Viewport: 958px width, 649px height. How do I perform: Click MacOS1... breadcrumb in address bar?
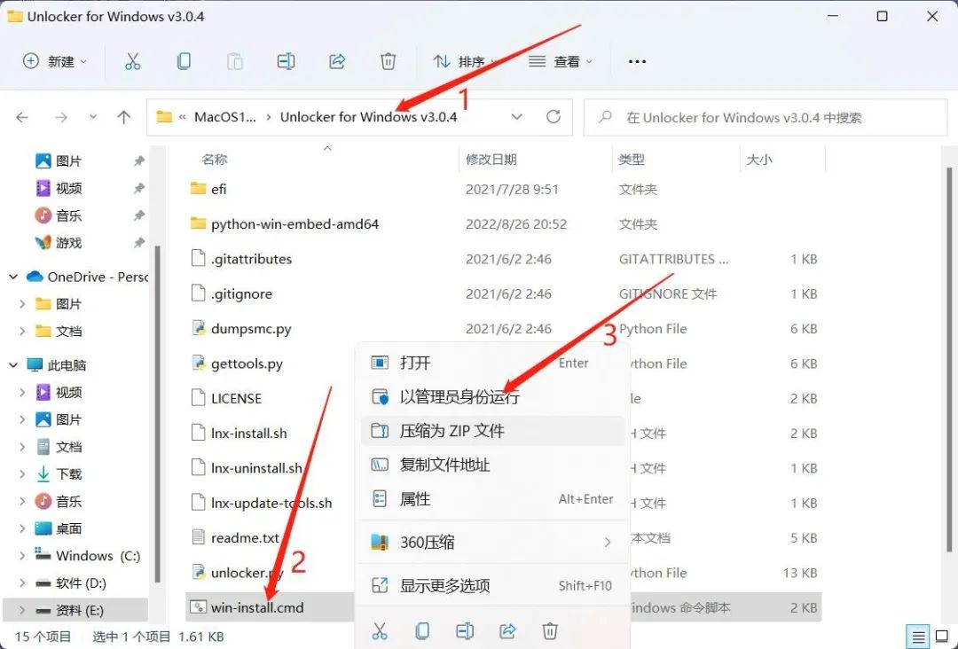[x=224, y=117]
